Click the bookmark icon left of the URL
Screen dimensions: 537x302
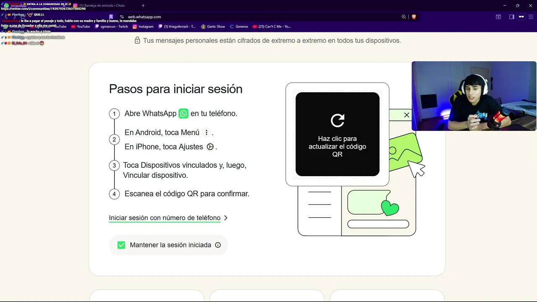[111, 17]
